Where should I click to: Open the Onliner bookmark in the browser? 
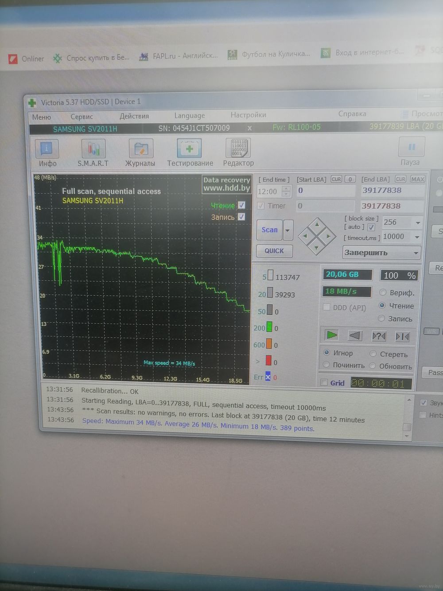click(27, 59)
